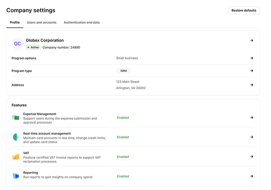
Task: Select the Profile tab
Action: (15, 22)
